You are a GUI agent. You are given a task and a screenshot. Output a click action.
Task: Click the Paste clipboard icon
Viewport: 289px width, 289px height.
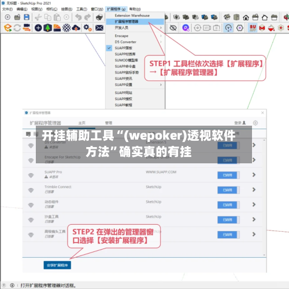click(57, 17)
